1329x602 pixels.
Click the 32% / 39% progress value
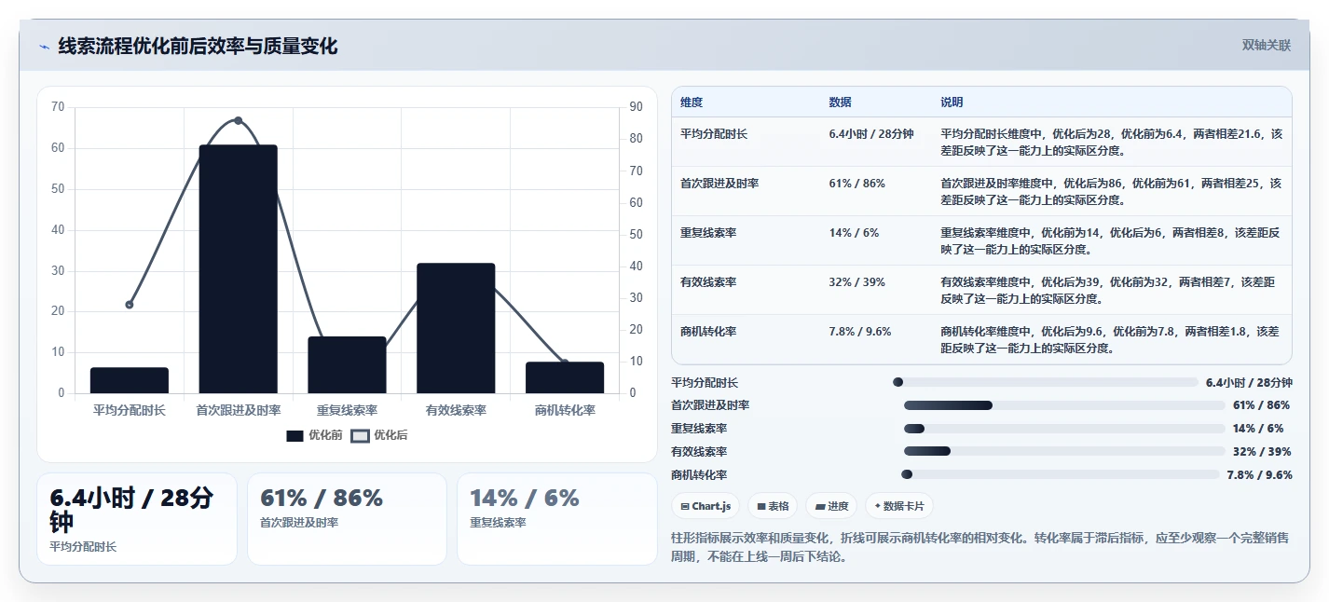click(1262, 451)
